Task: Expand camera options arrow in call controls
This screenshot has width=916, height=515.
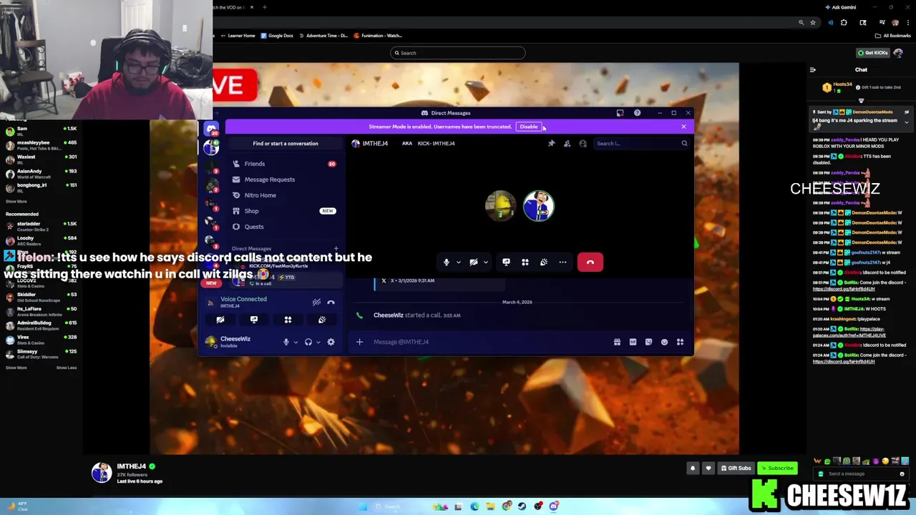Action: click(485, 263)
